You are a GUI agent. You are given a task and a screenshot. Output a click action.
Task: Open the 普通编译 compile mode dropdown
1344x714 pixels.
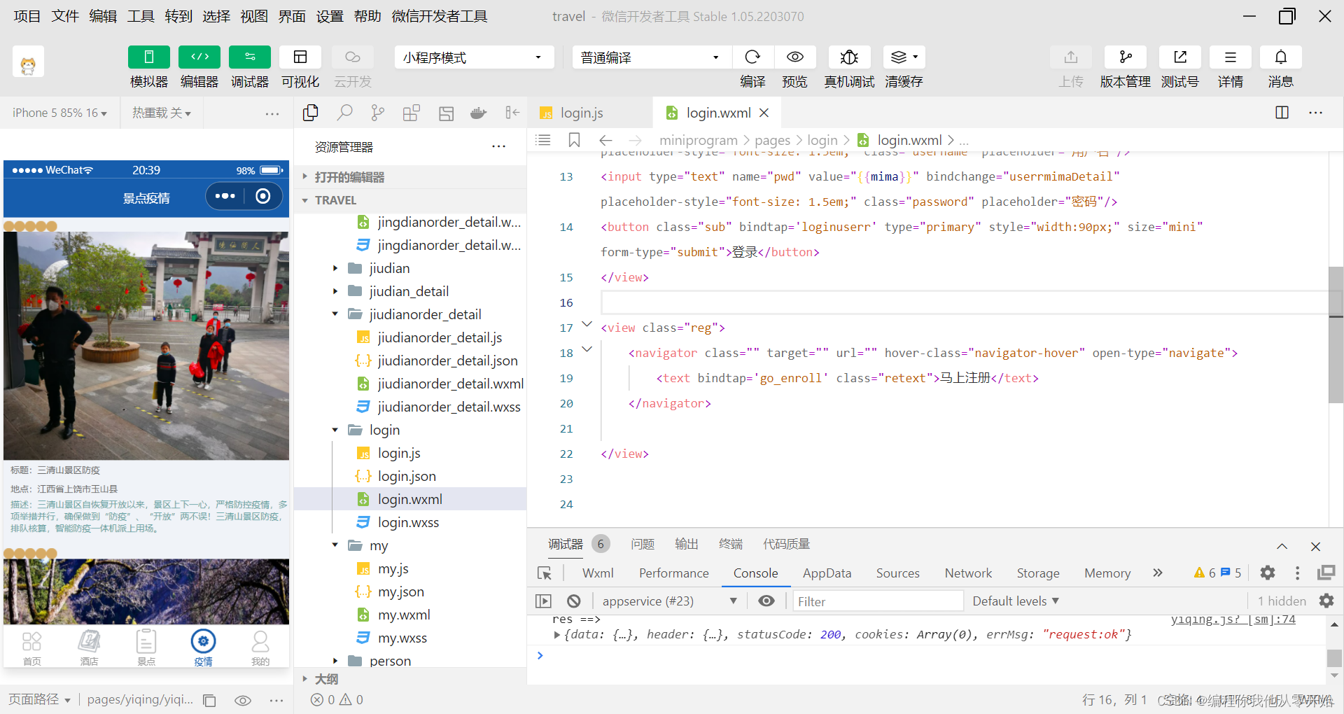pyautogui.click(x=652, y=57)
